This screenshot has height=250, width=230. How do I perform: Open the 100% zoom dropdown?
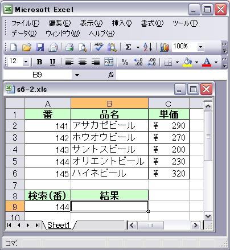(x=200, y=47)
